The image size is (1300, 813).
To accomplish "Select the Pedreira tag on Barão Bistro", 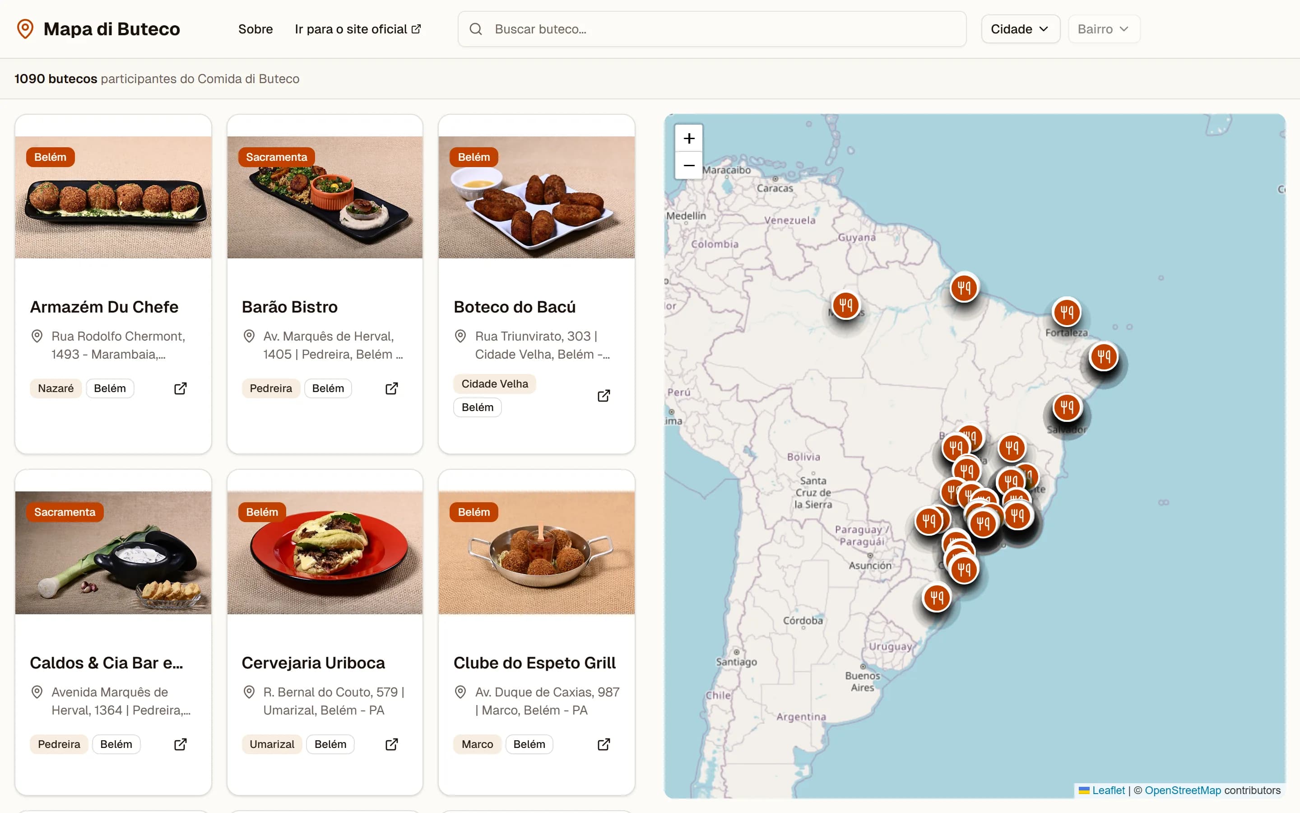I will pyautogui.click(x=271, y=388).
